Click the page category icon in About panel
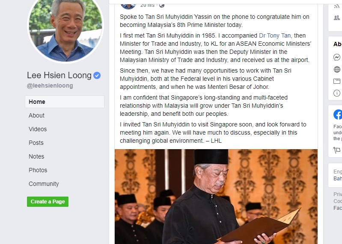Viewport: 342px width, 244px height. [x=337, y=81]
